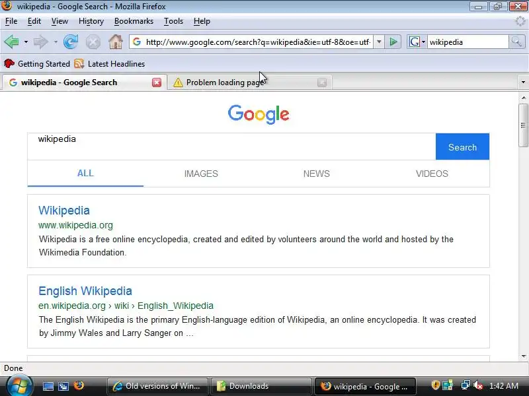This screenshot has height=396, width=529.
Task: Click the Google logo
Action: [259, 114]
